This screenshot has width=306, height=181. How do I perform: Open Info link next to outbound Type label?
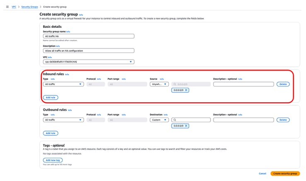[53, 115]
